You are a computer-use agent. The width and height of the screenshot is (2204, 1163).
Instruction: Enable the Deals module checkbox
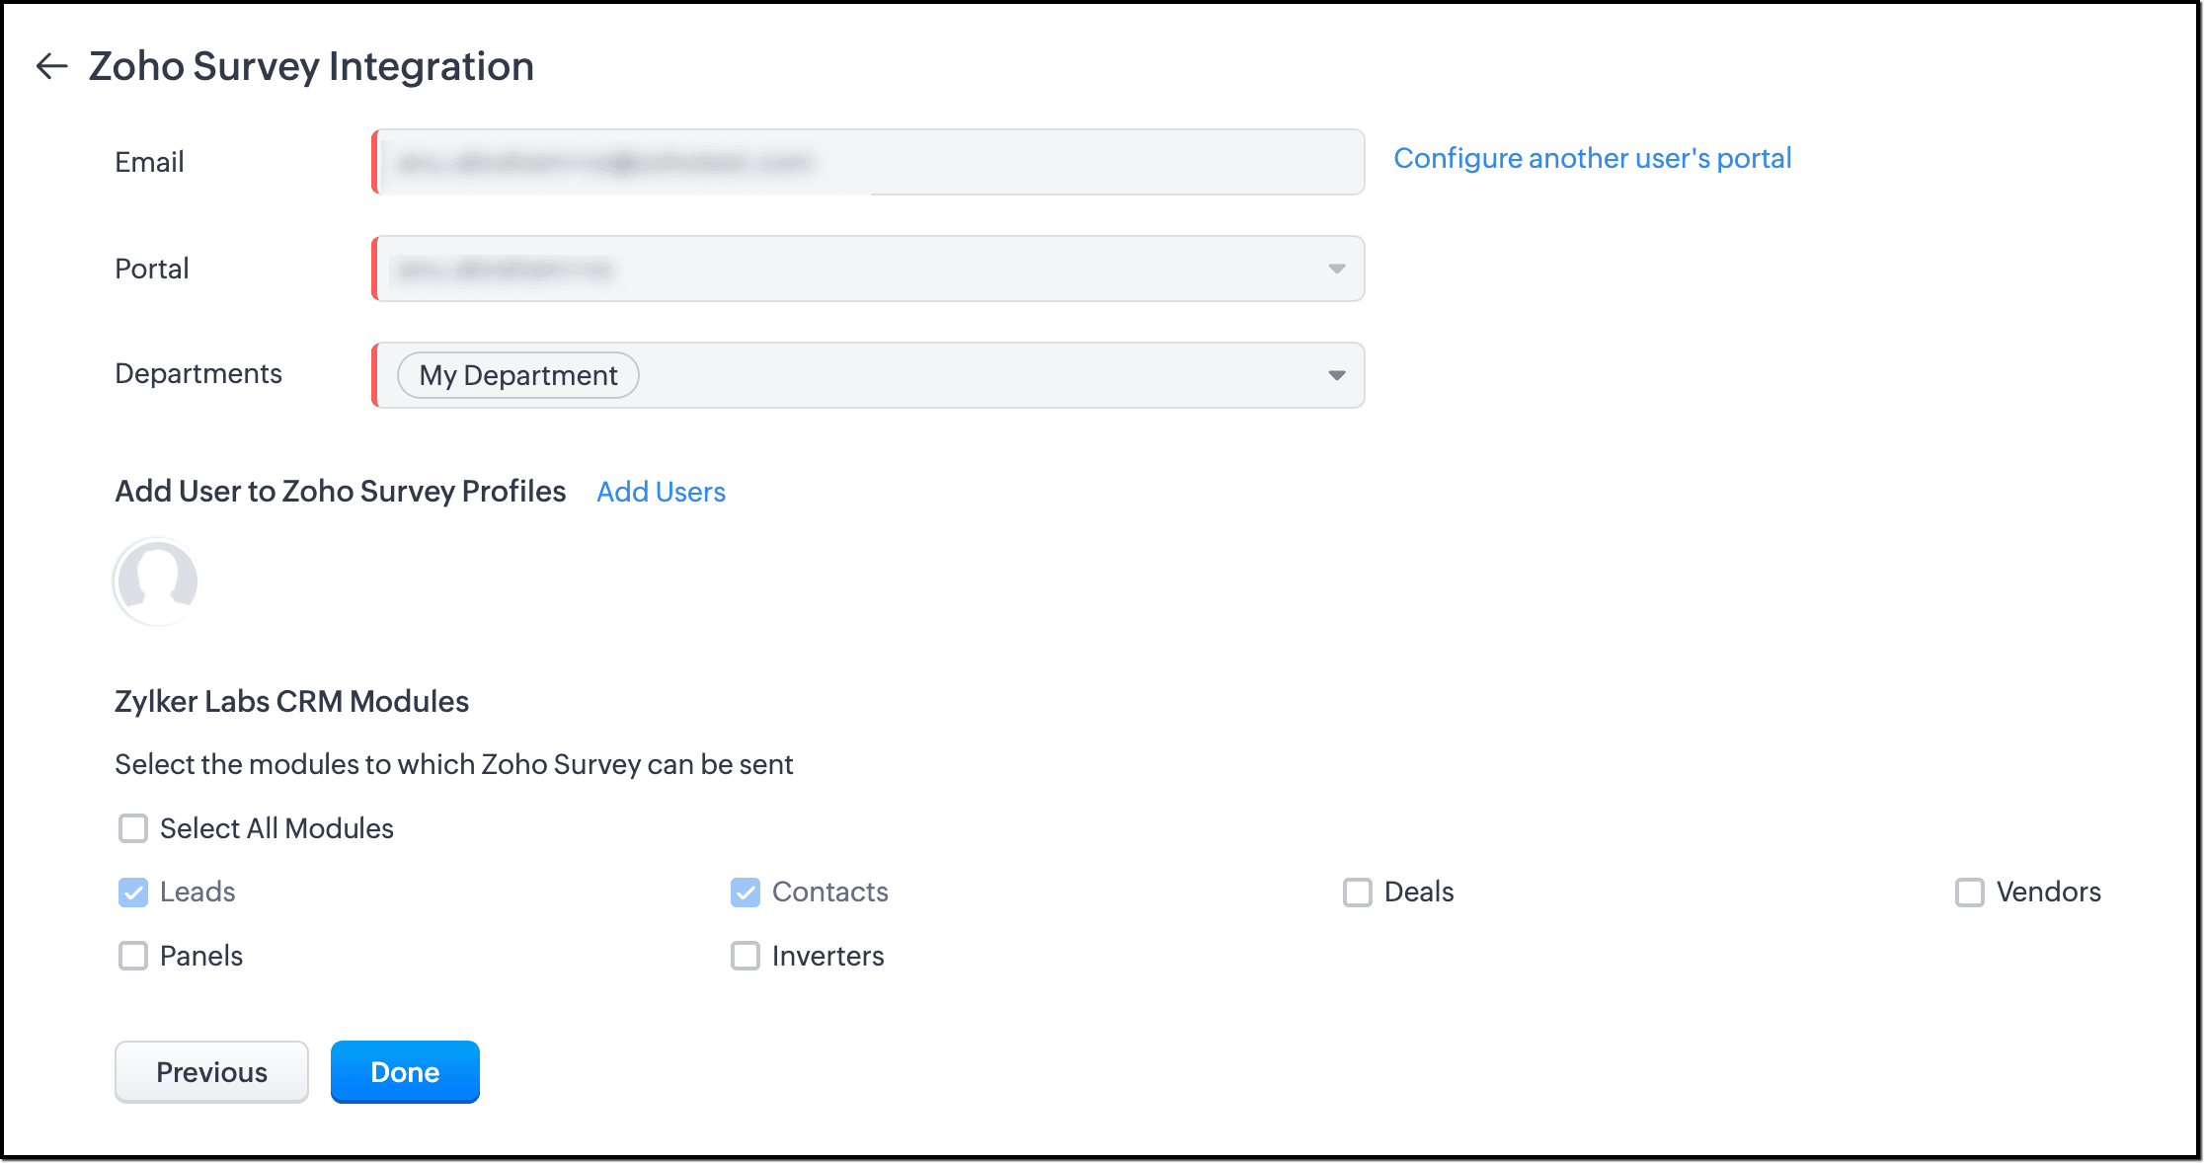point(1358,892)
